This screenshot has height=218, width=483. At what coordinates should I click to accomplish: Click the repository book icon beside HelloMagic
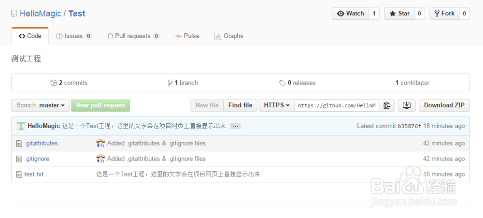pos(14,14)
